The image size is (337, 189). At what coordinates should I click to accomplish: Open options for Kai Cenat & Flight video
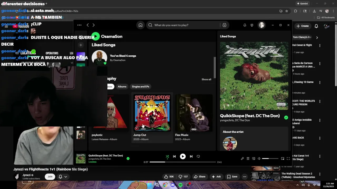point(320,45)
